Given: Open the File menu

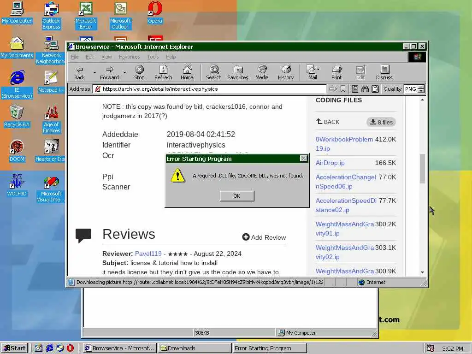Looking at the screenshot, I should tap(75, 57).
